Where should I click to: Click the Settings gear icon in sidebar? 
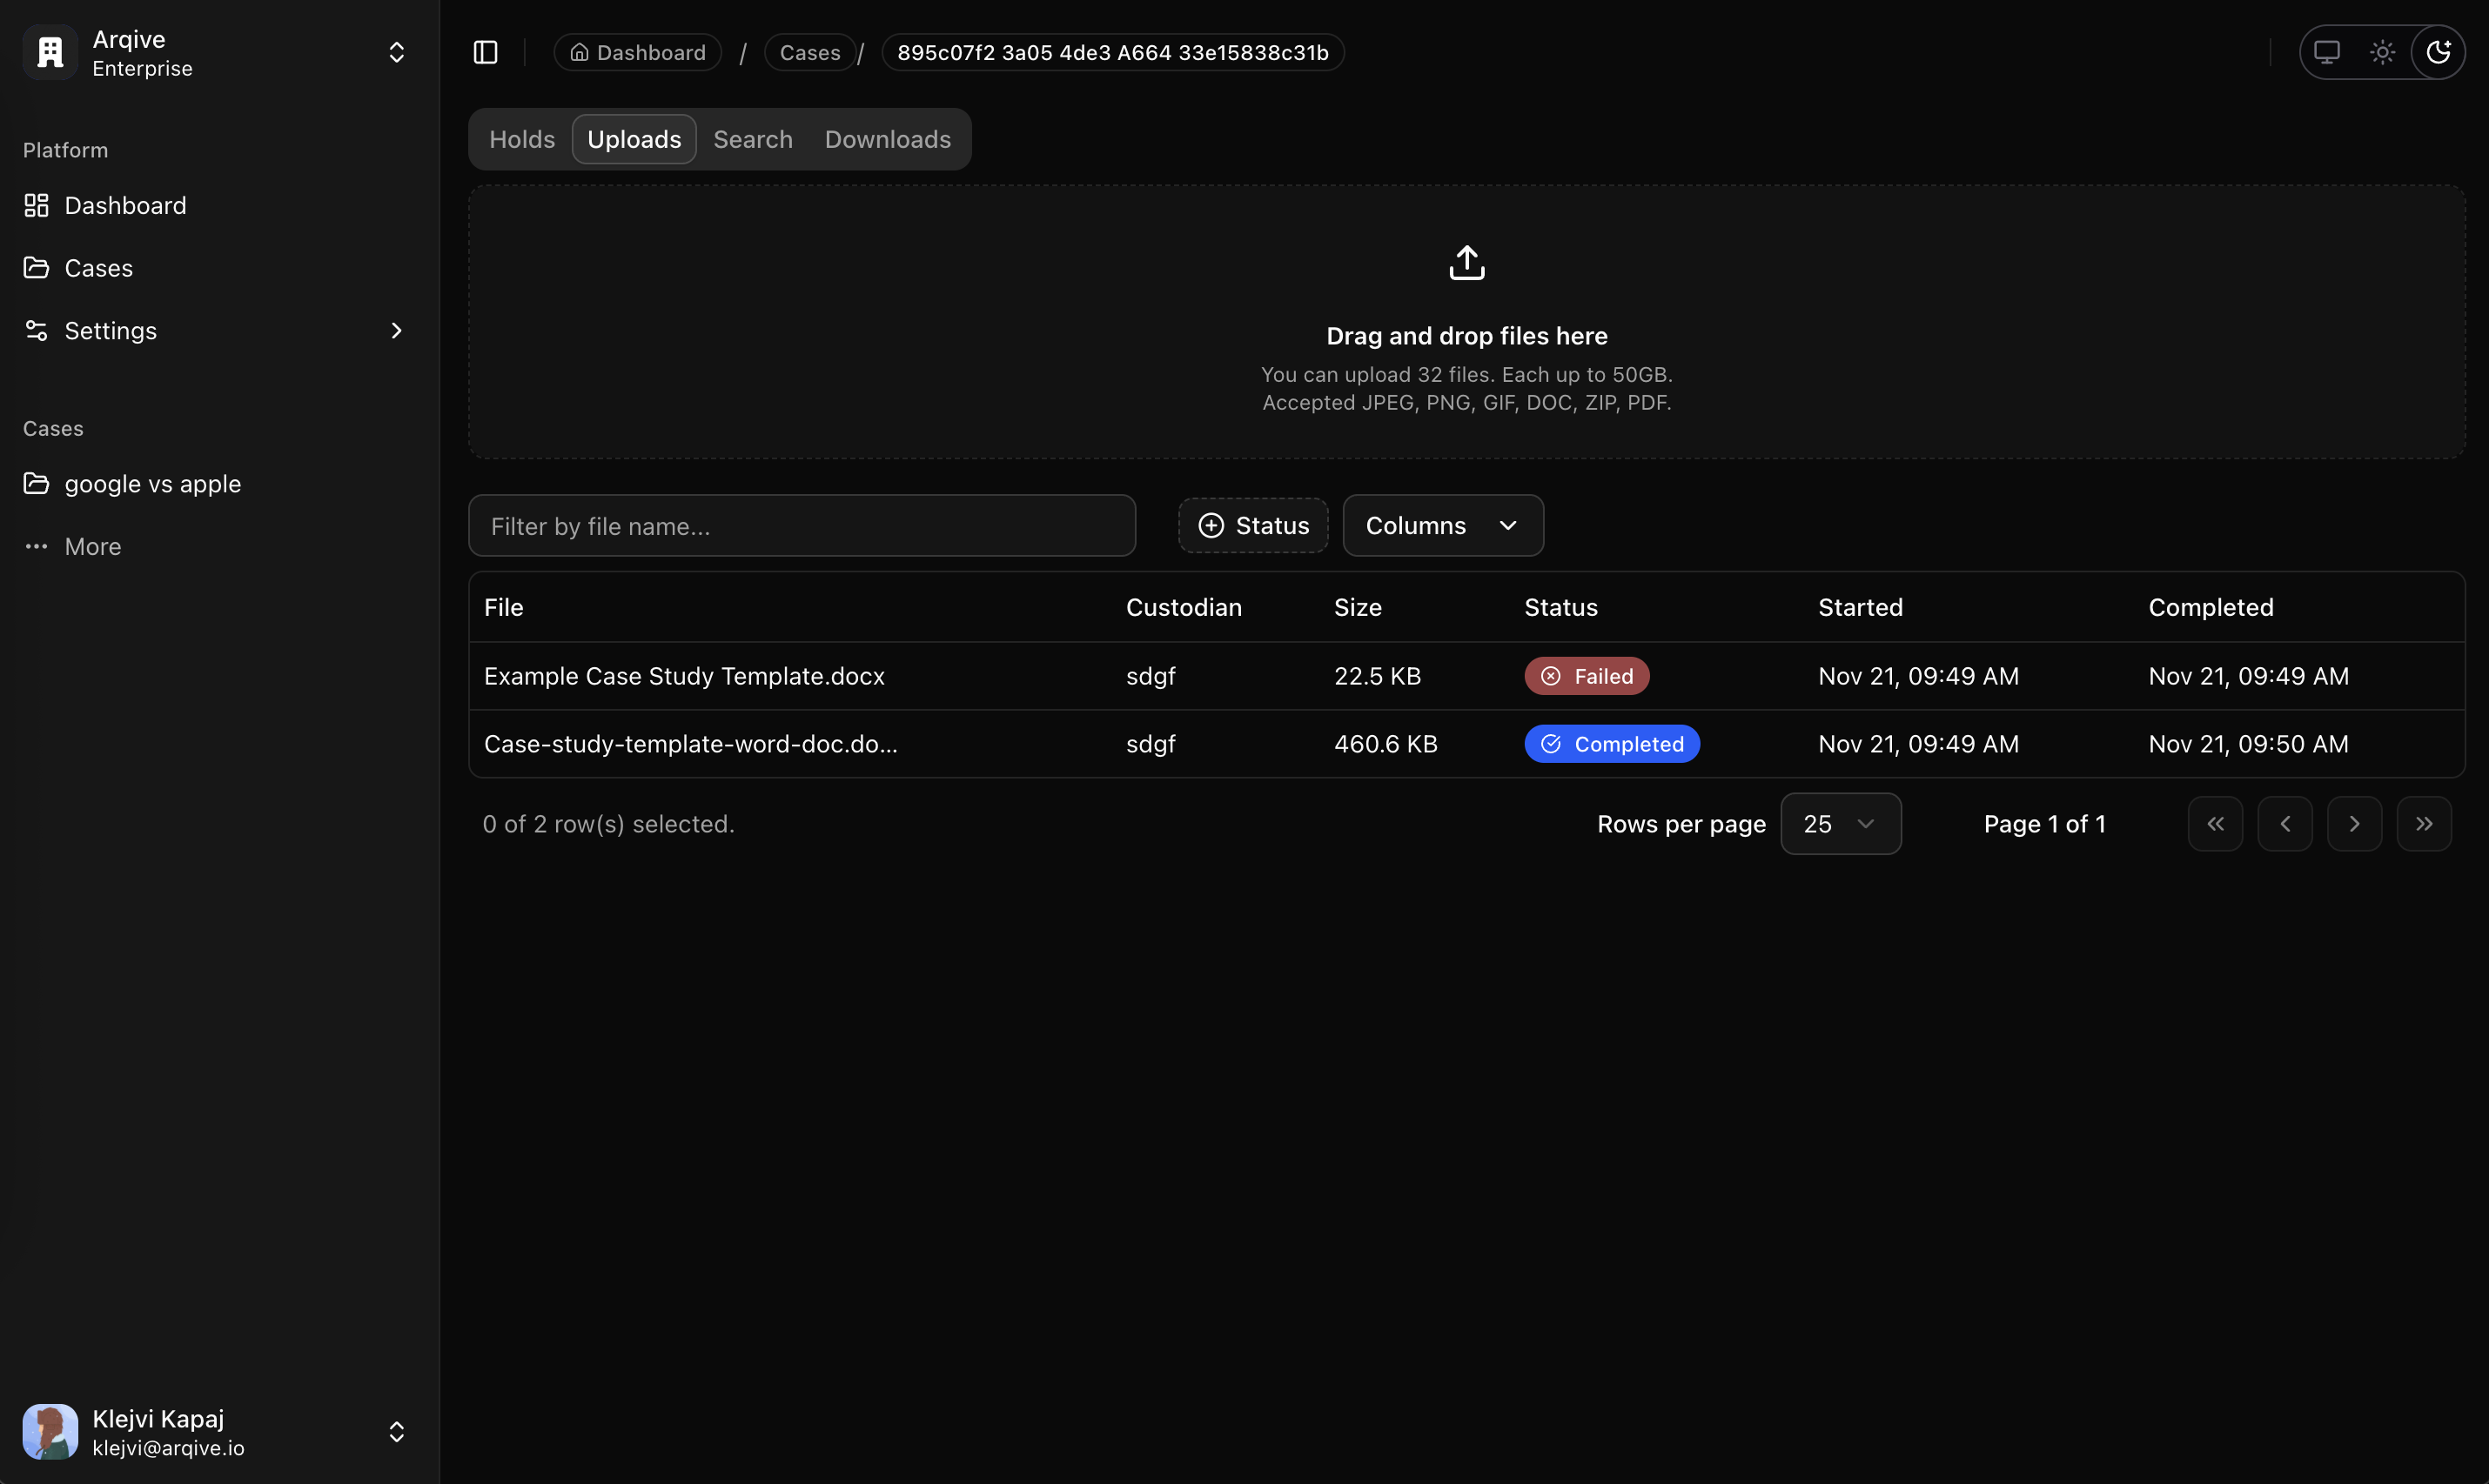[37, 330]
